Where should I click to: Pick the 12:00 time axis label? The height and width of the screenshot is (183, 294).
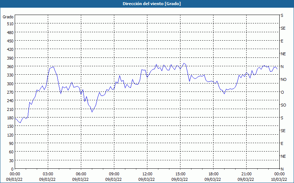pos(147,174)
